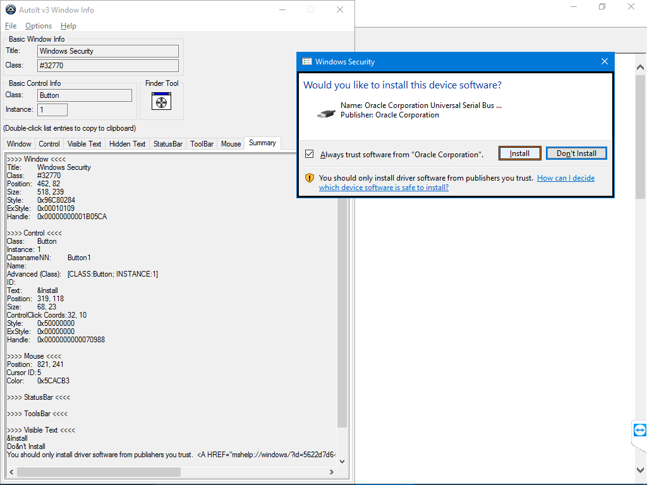
Task: Click the Cursor ID 5 line
Action: [24, 373]
